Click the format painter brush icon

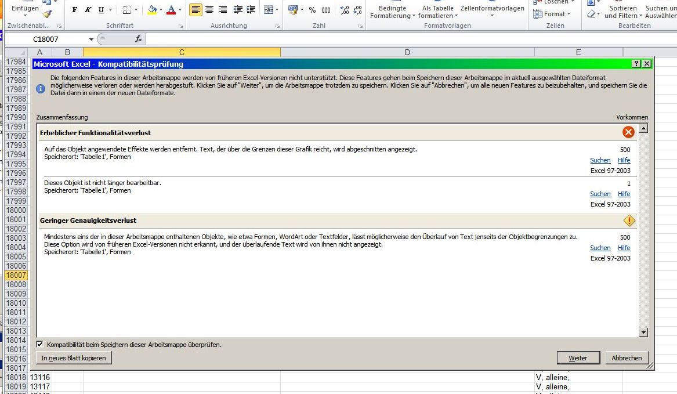pyautogui.click(x=47, y=13)
